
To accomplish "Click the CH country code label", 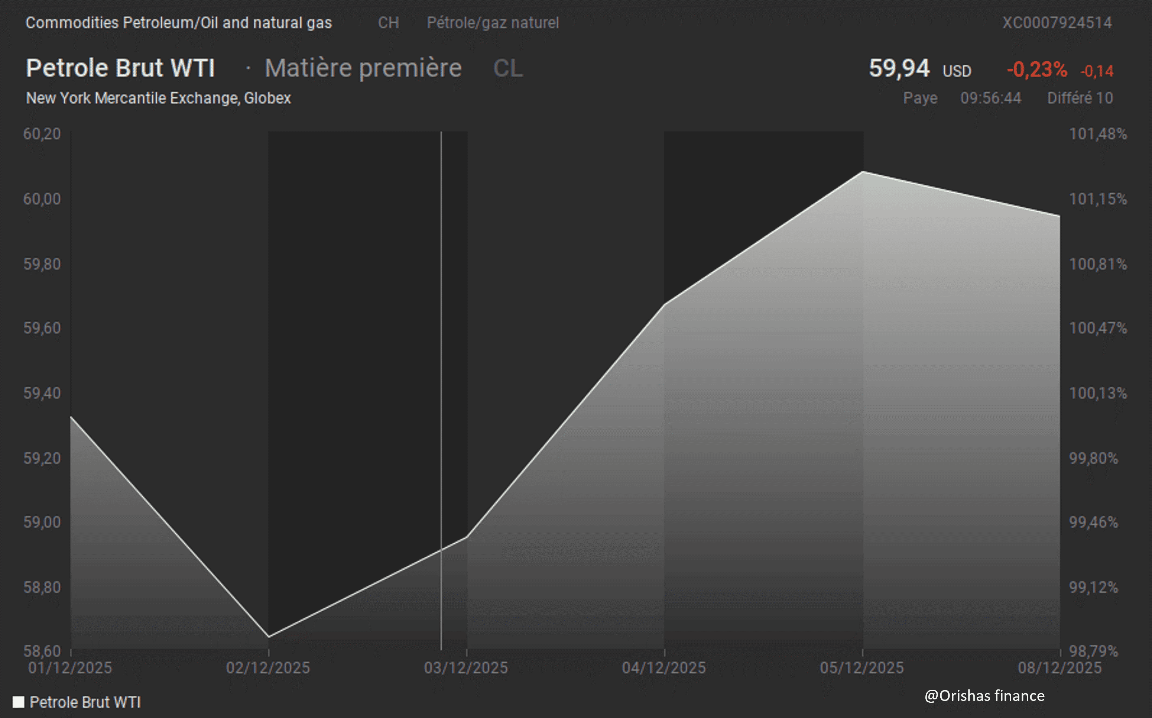I will (x=388, y=23).
